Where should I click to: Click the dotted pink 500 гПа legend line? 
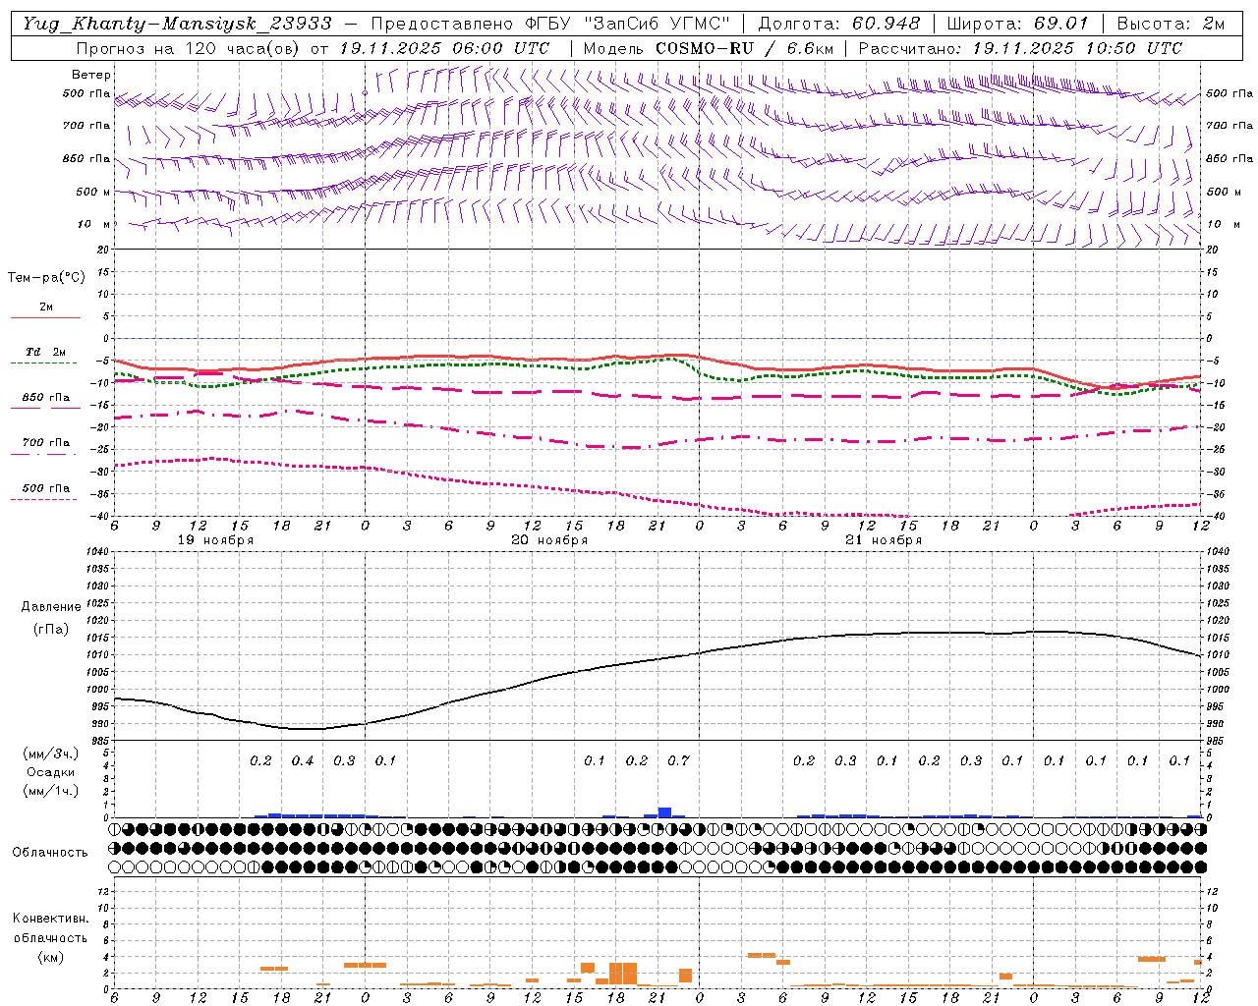pyautogui.click(x=43, y=499)
